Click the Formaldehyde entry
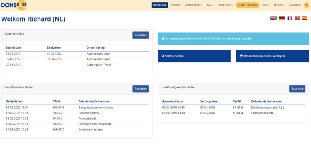This screenshot has height=151, width=311. point(87,119)
